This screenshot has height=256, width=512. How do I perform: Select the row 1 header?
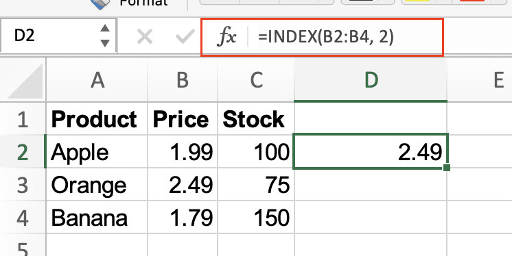[23, 119]
